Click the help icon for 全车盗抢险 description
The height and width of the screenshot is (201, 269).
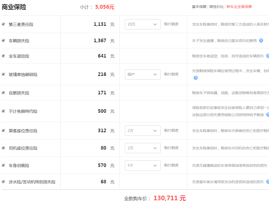point(268,56)
